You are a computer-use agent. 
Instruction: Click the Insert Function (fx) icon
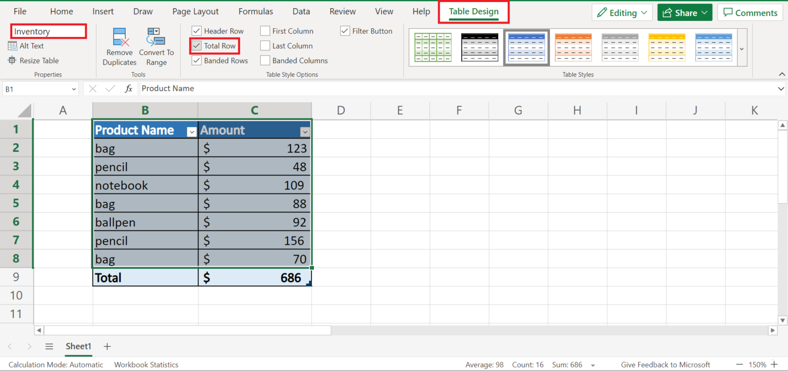(x=128, y=88)
